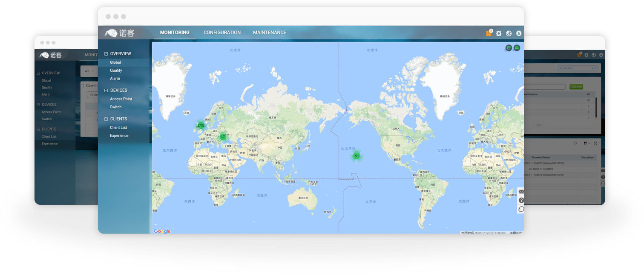Open Experience in left background window sidebar
The image size is (644, 274).
coord(49,144)
